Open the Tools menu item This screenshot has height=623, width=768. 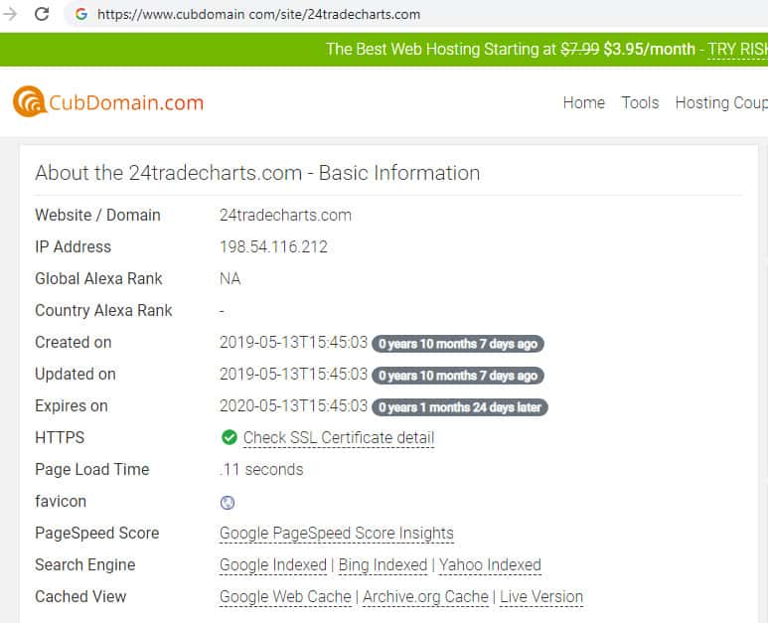tap(640, 103)
